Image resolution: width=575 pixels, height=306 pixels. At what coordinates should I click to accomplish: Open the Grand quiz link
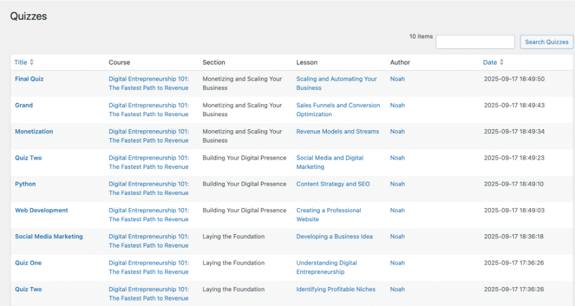[24, 105]
